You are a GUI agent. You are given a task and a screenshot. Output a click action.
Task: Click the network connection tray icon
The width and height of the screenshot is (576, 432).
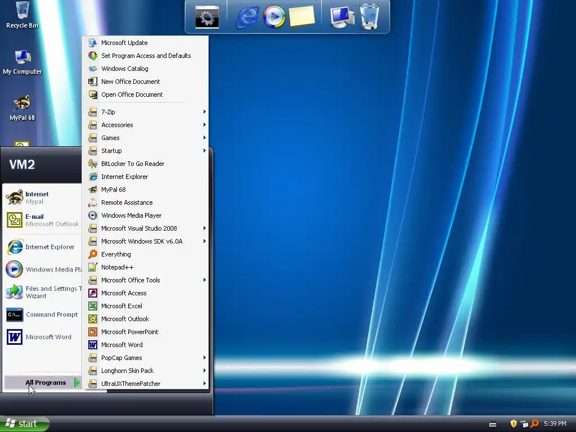coord(524,424)
